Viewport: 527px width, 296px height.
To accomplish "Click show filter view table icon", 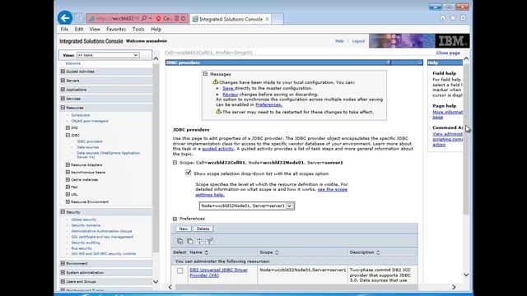I will click(199, 241).
